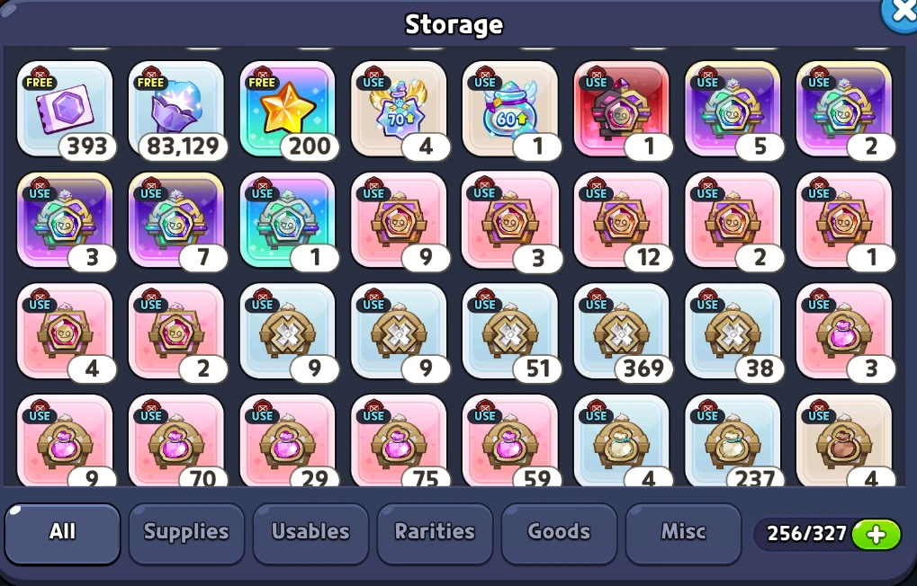Viewport: 917px width, 586px height.
Task: Use the level 70 winged potion
Action: click(x=399, y=109)
